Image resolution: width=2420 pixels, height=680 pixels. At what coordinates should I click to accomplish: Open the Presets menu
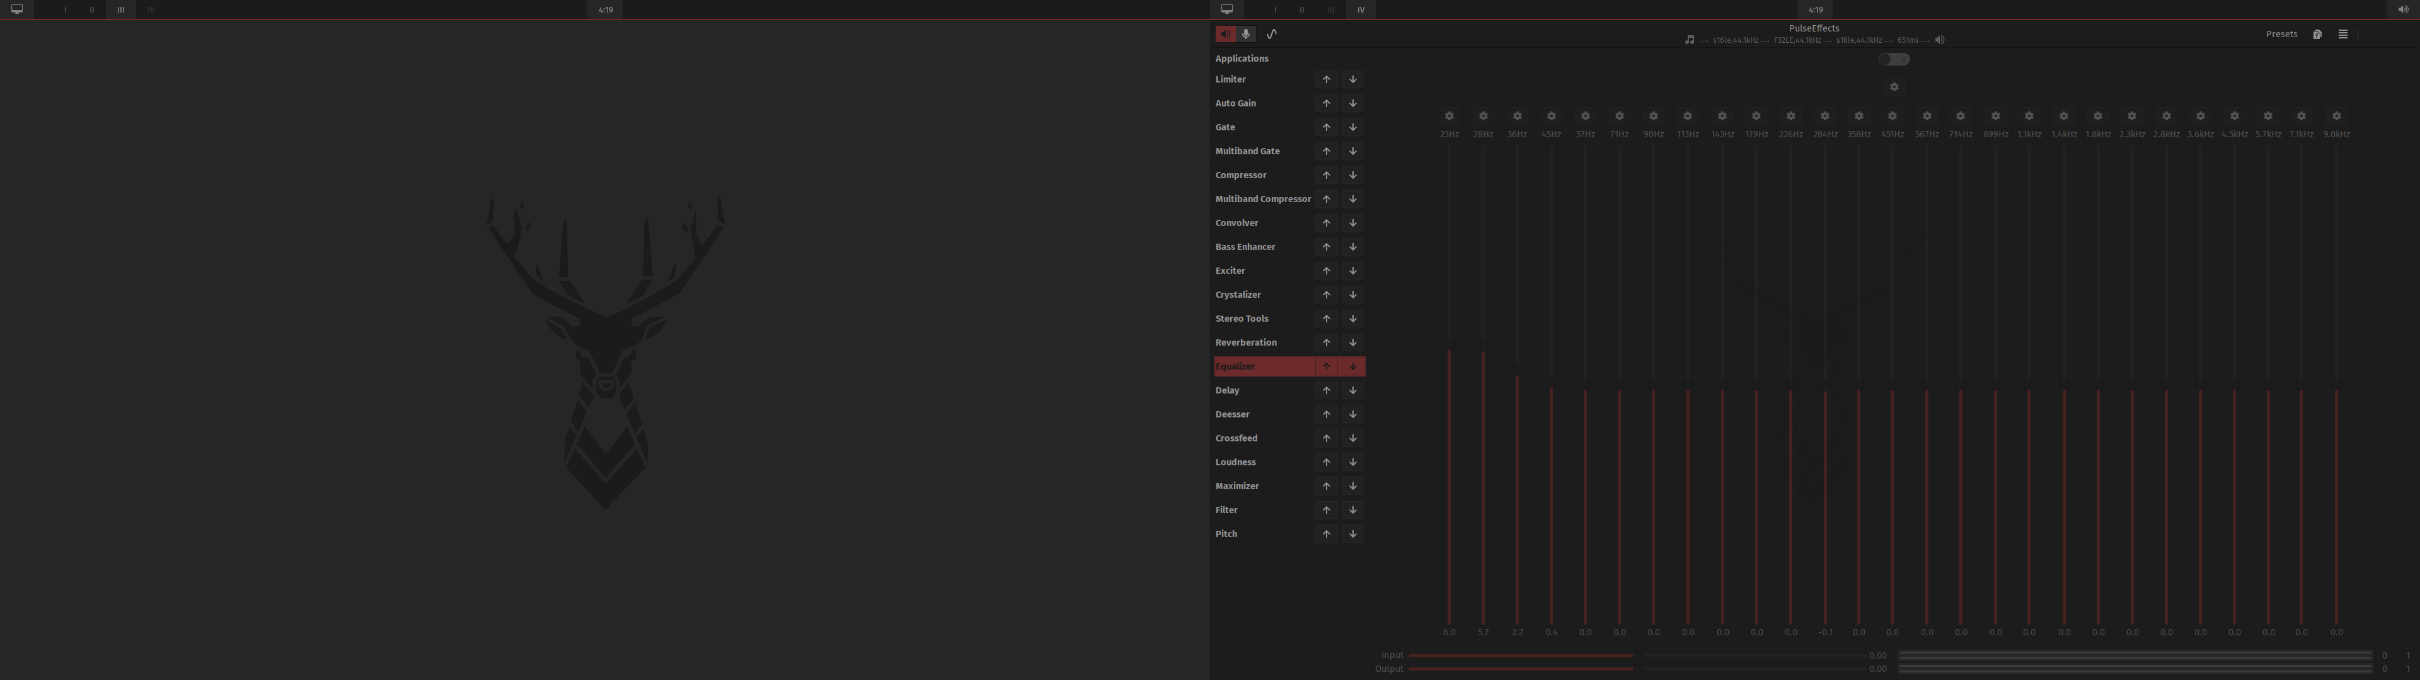coord(2281,34)
